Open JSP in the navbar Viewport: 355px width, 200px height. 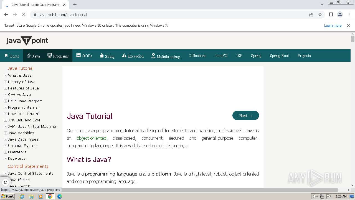pyautogui.click(x=239, y=56)
